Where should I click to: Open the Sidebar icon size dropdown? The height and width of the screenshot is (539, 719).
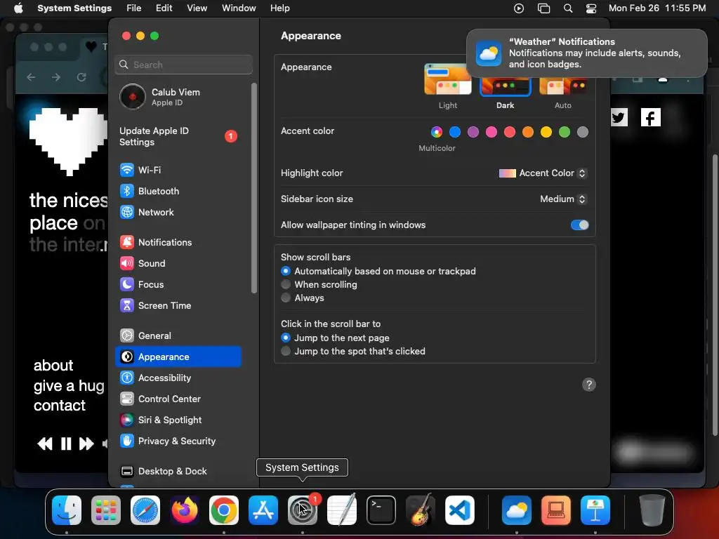(563, 199)
